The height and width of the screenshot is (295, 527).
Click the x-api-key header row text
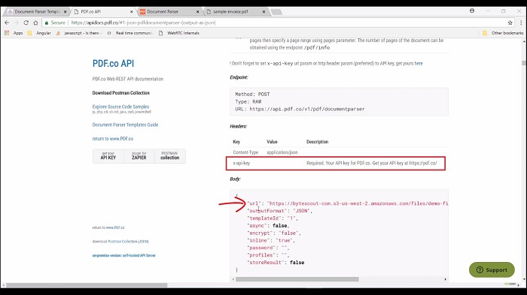242,163
